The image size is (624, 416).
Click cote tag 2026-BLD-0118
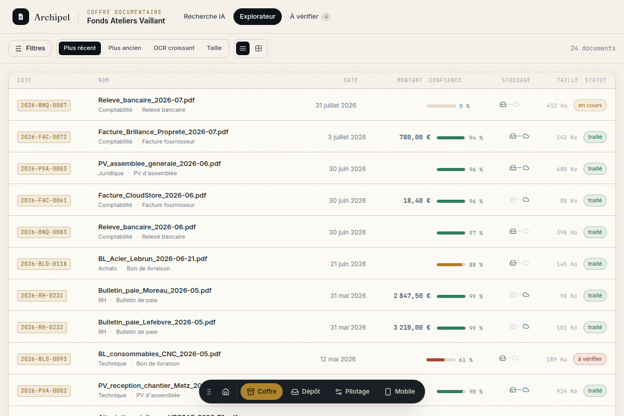(x=44, y=264)
